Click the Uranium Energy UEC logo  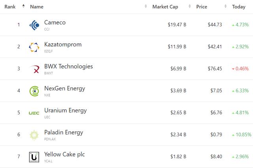(x=34, y=113)
